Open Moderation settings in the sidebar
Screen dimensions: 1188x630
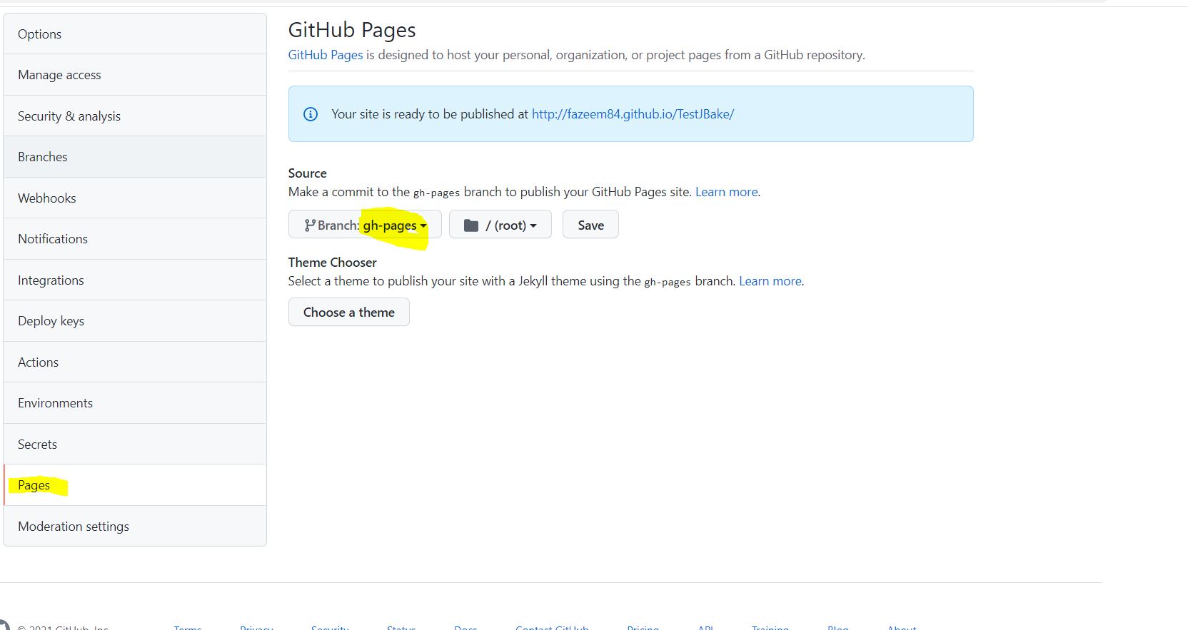(x=135, y=526)
